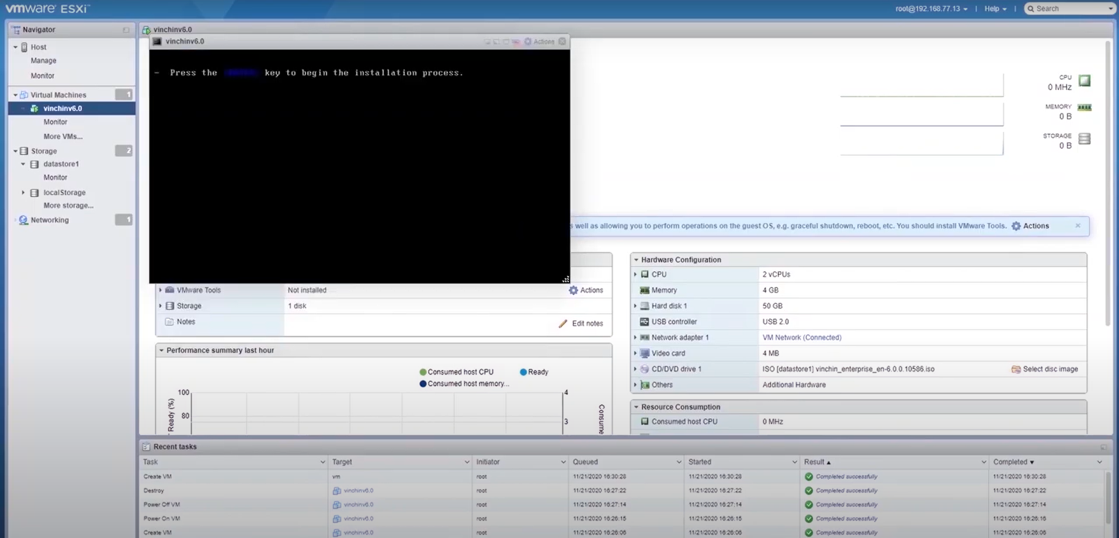Image resolution: width=1119 pixels, height=538 pixels.
Task: Open Host Monitor page
Action: (x=42, y=76)
